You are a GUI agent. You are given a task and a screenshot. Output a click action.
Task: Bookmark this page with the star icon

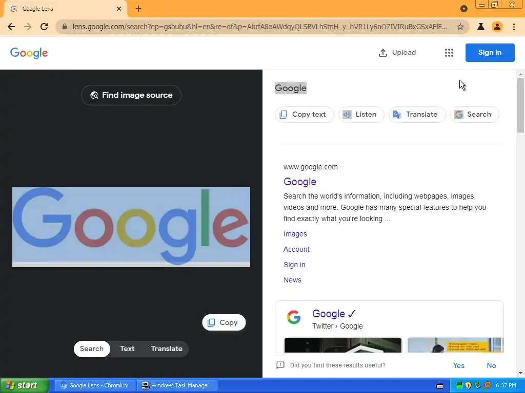460,27
